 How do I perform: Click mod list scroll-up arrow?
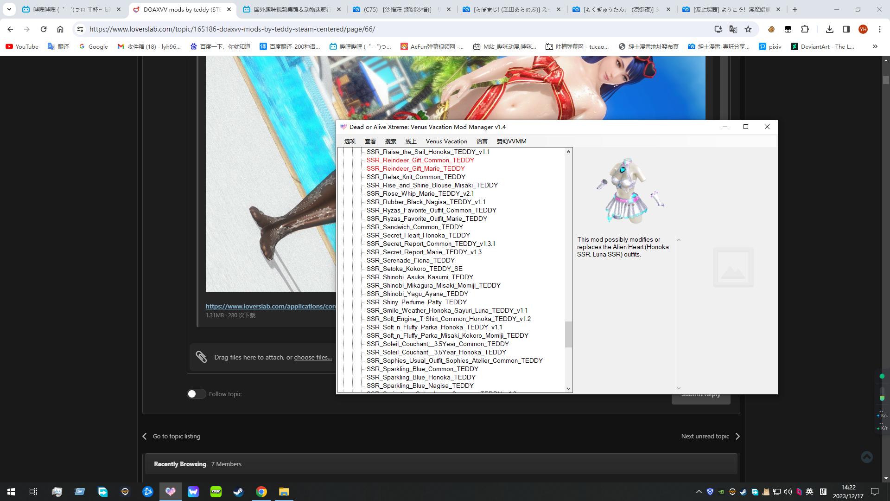click(568, 152)
